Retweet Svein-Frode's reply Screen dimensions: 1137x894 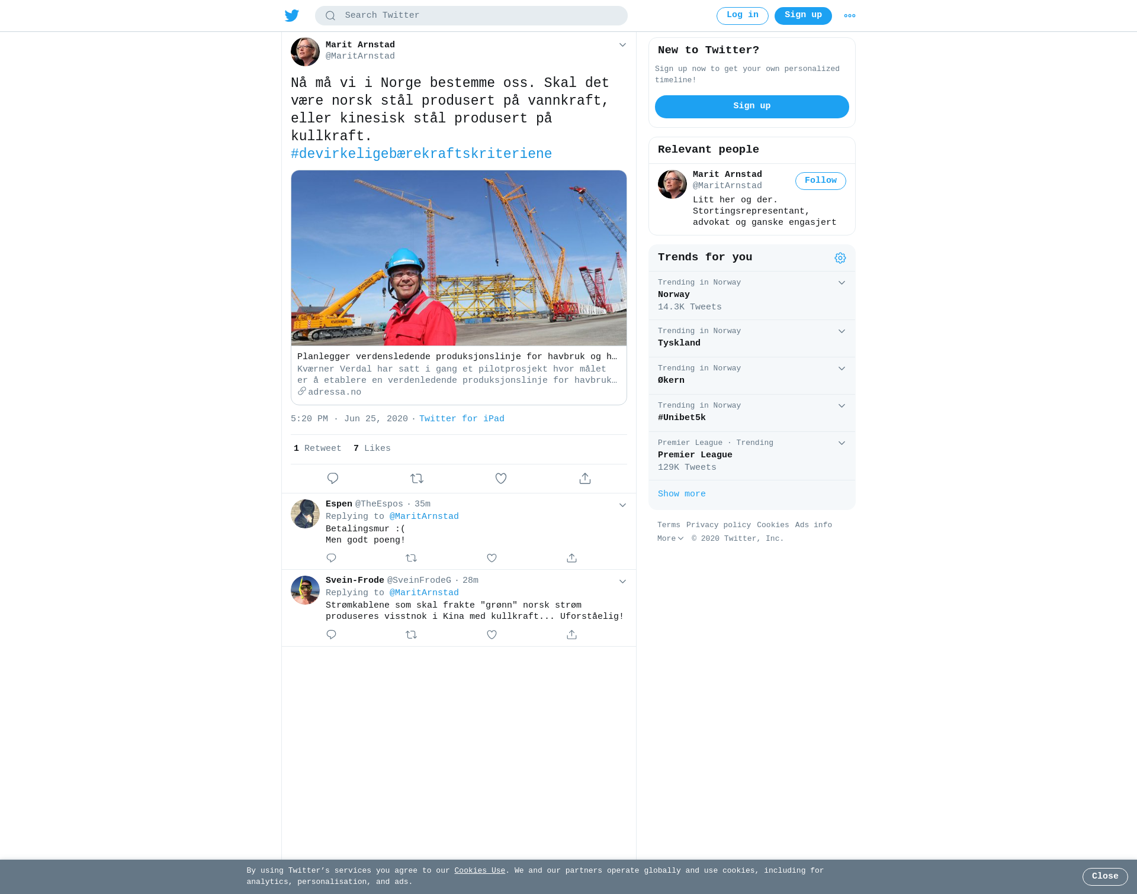click(x=412, y=634)
